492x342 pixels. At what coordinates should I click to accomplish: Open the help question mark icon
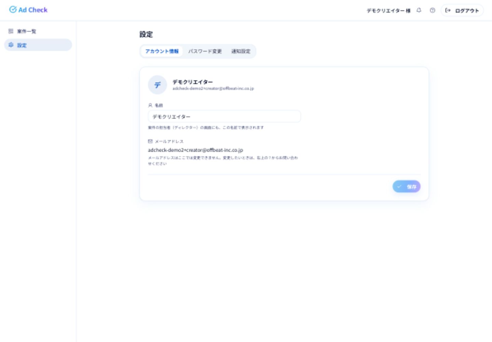point(433,10)
